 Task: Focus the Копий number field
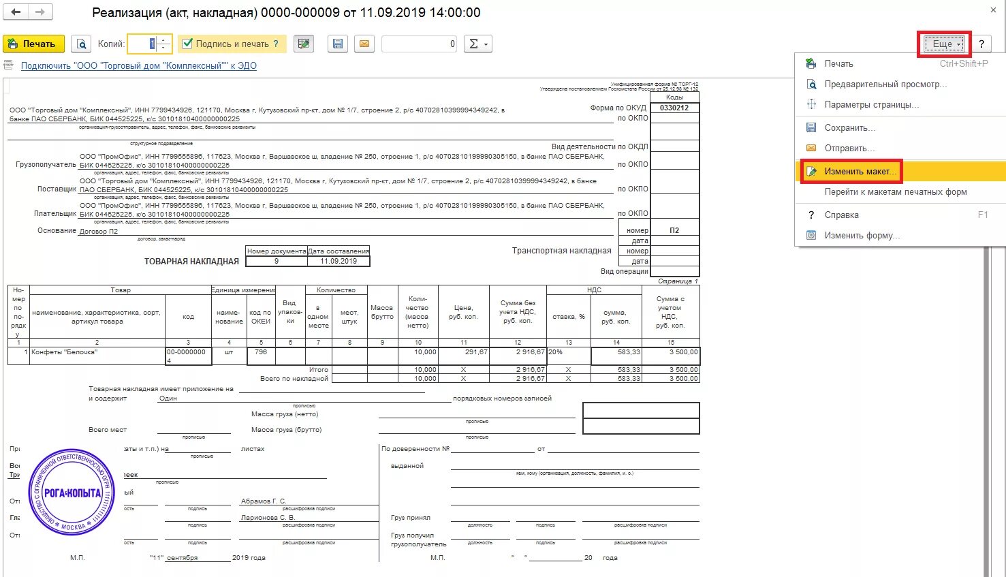142,44
